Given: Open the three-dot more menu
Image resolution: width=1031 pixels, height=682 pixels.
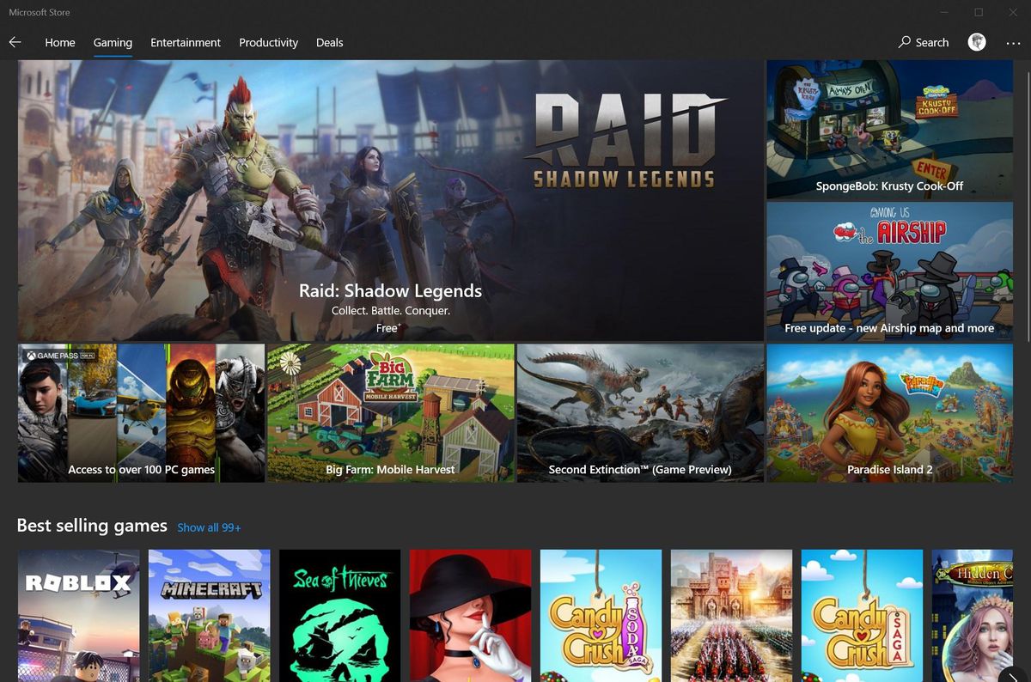Looking at the screenshot, I should pos(1013,42).
